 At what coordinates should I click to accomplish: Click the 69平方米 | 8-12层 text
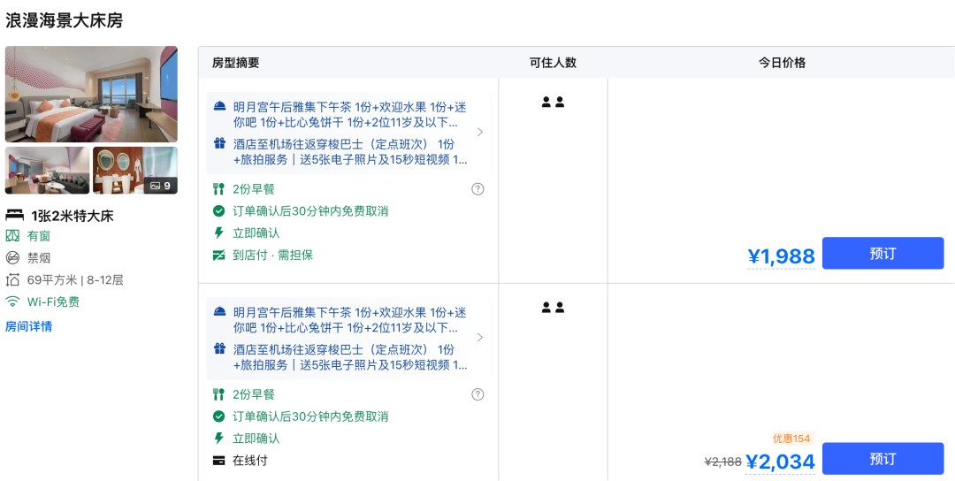tap(75, 280)
